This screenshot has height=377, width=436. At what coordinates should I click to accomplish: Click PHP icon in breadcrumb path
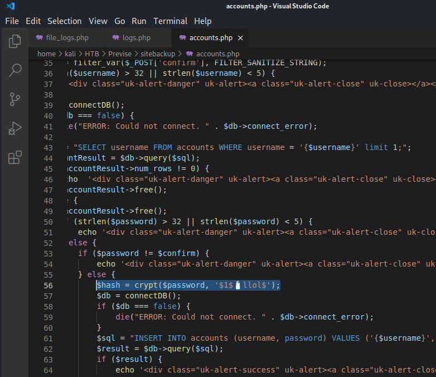190,54
